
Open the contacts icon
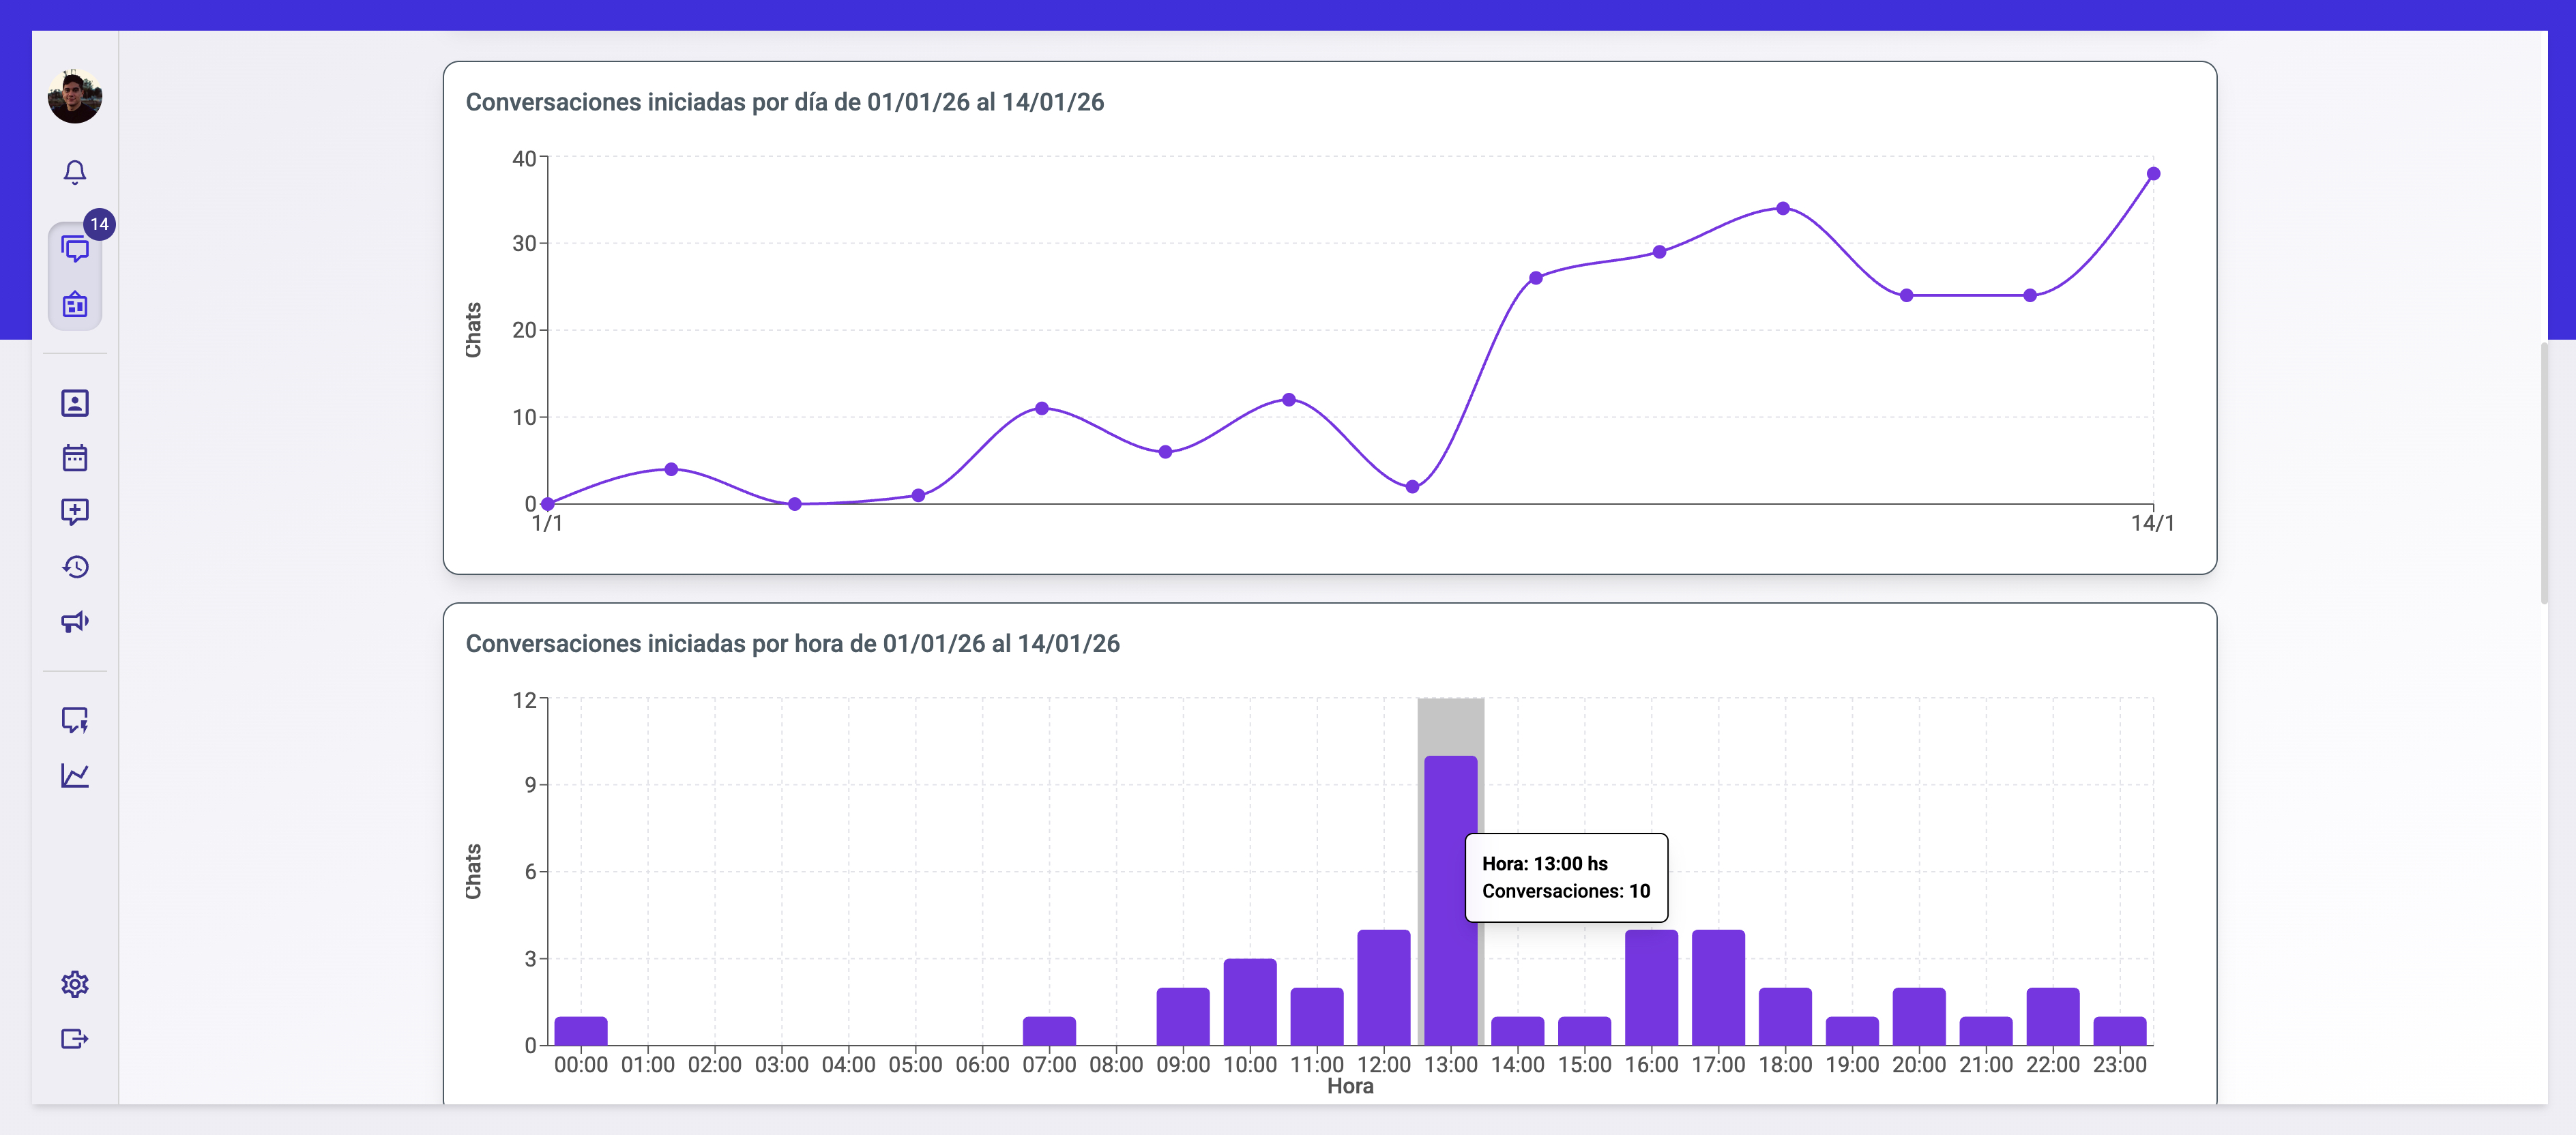[75, 403]
